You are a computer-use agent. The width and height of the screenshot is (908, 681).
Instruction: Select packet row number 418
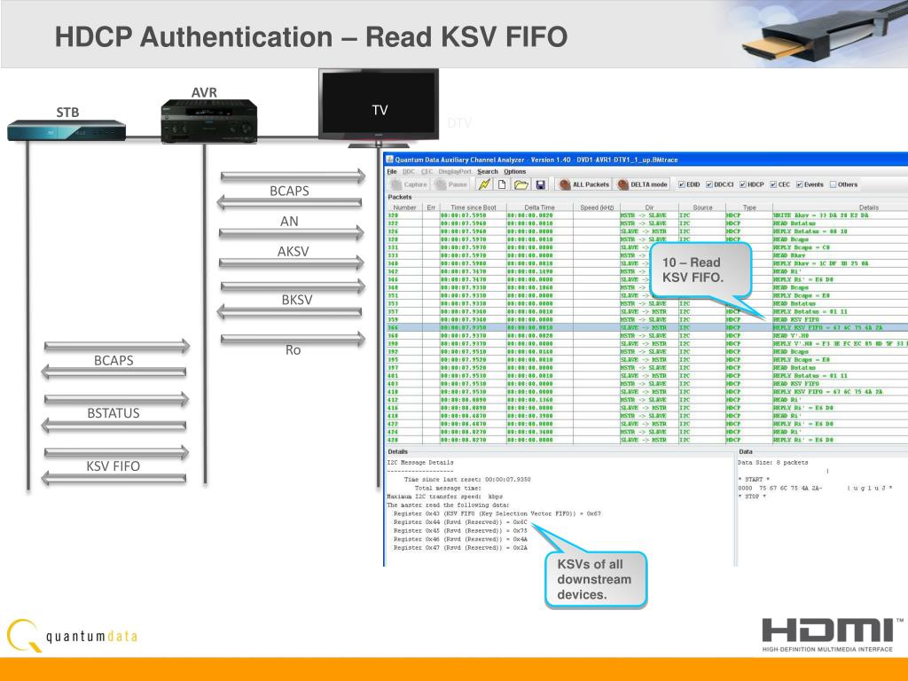pos(646,416)
